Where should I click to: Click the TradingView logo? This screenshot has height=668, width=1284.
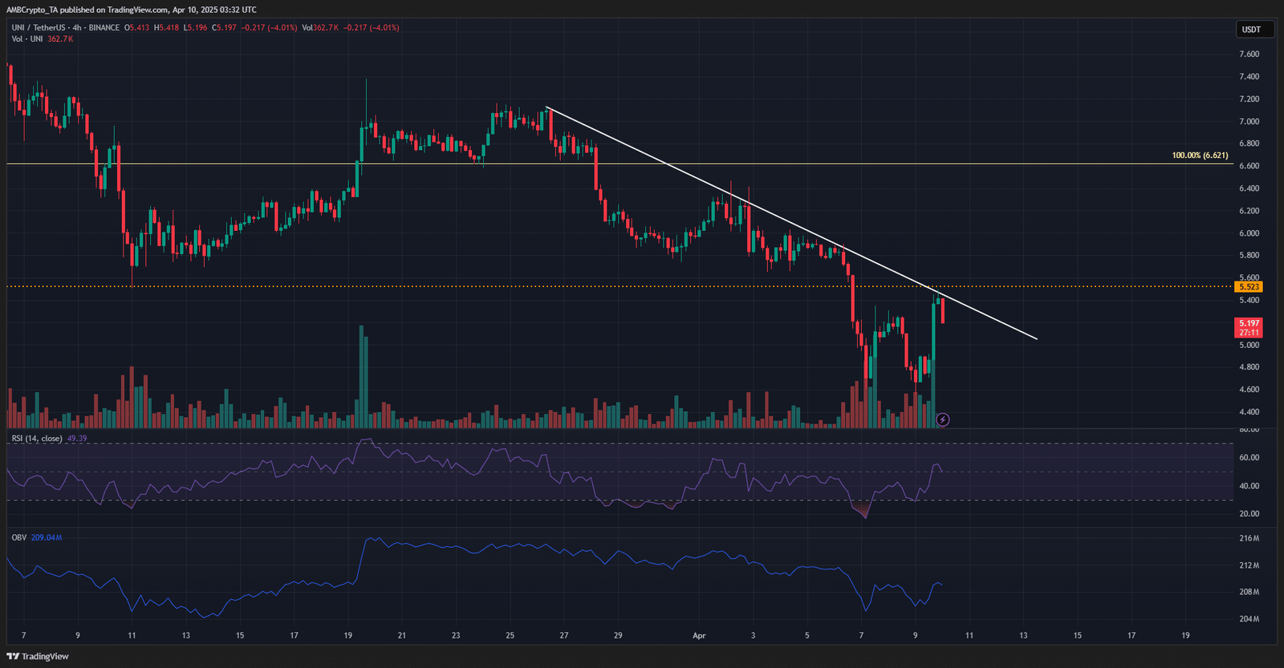tap(38, 656)
